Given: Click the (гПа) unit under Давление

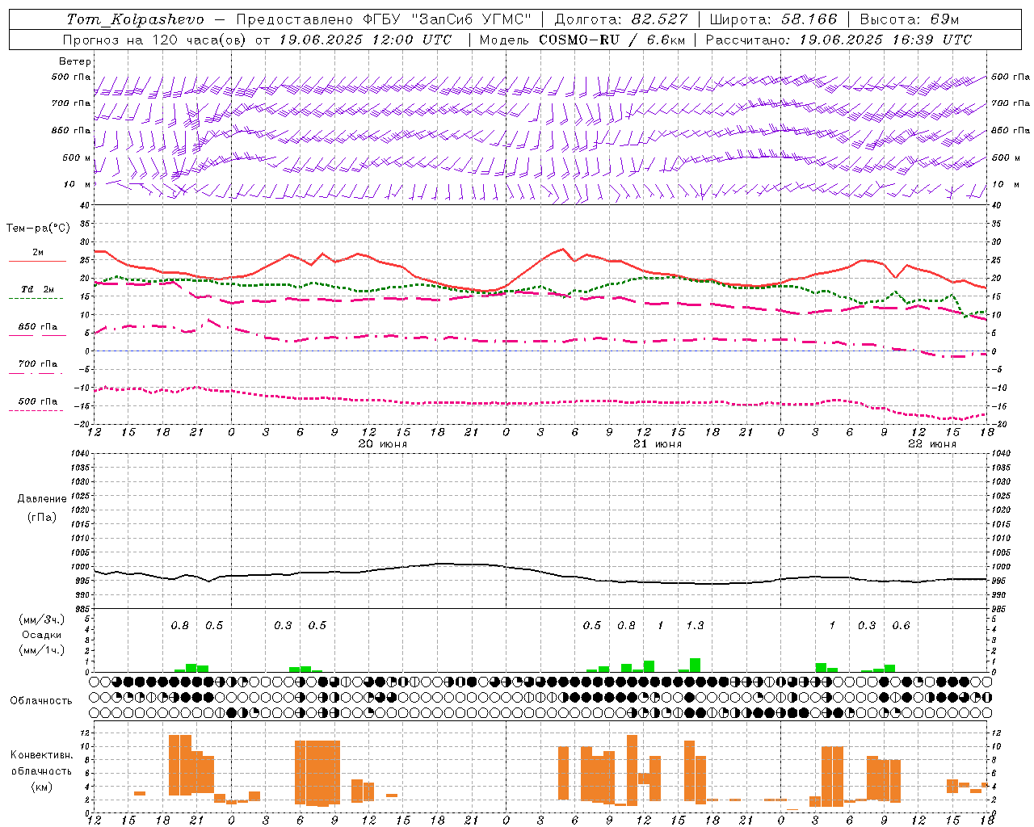Looking at the screenshot, I should (x=42, y=518).
